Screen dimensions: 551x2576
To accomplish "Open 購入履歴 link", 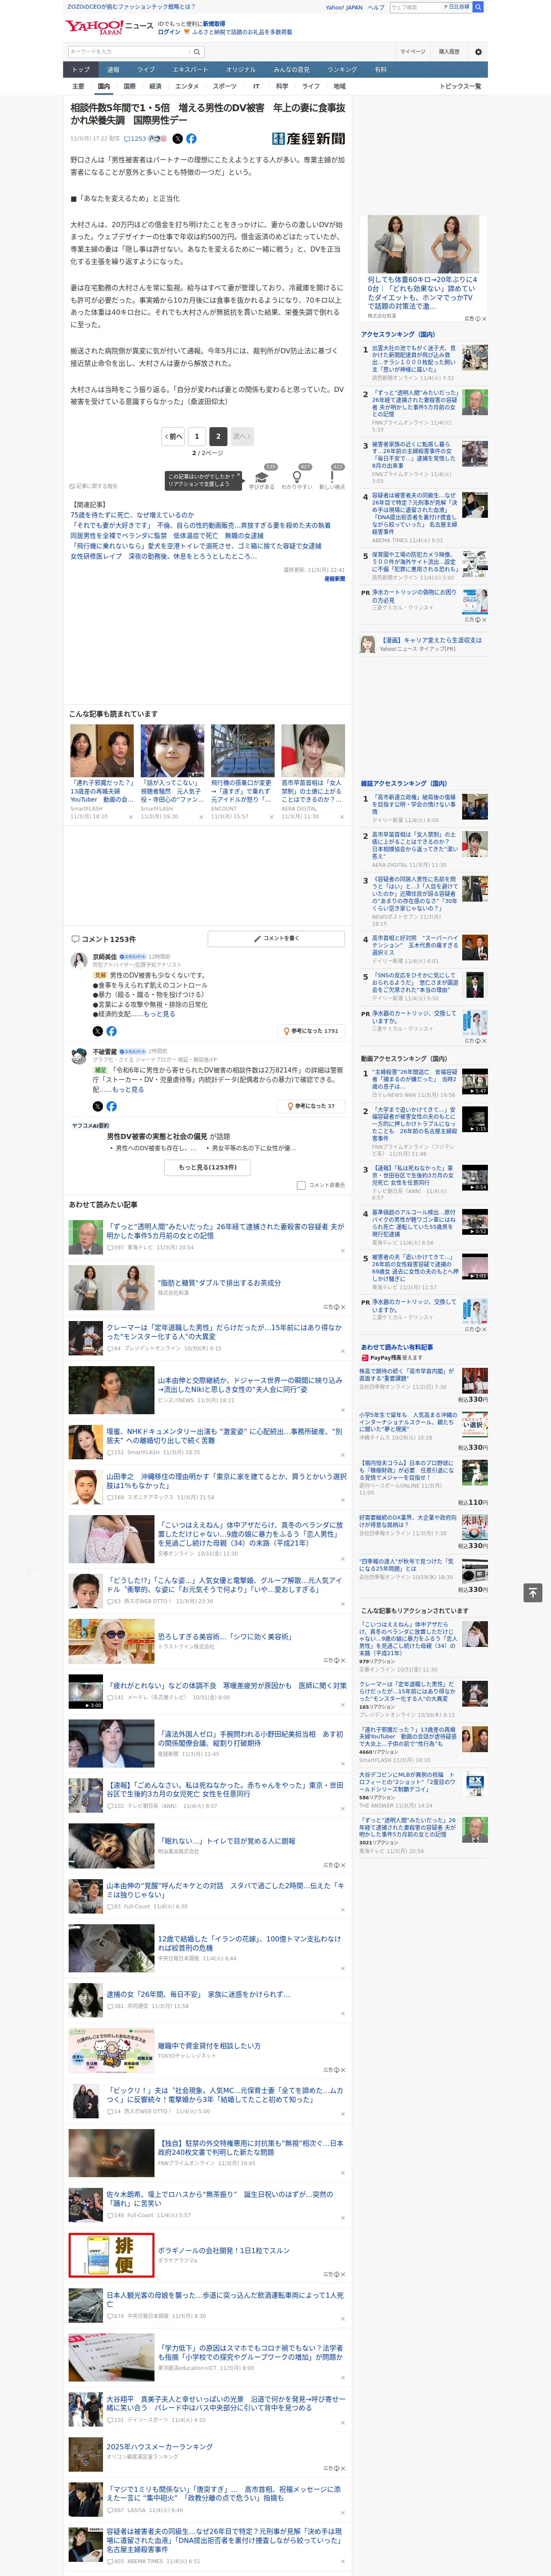I will 449,52.
